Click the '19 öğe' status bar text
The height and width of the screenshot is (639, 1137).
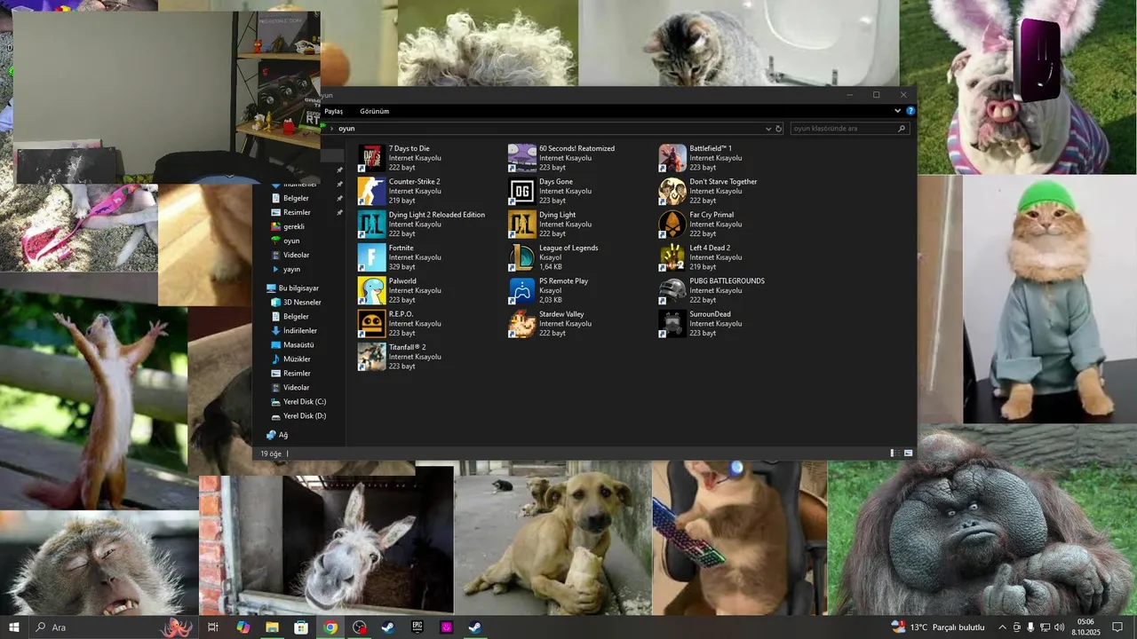pos(271,454)
